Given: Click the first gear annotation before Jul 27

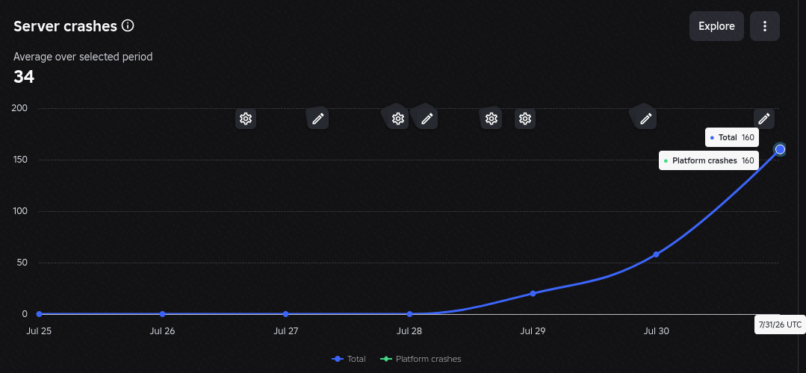Looking at the screenshot, I should (x=246, y=119).
